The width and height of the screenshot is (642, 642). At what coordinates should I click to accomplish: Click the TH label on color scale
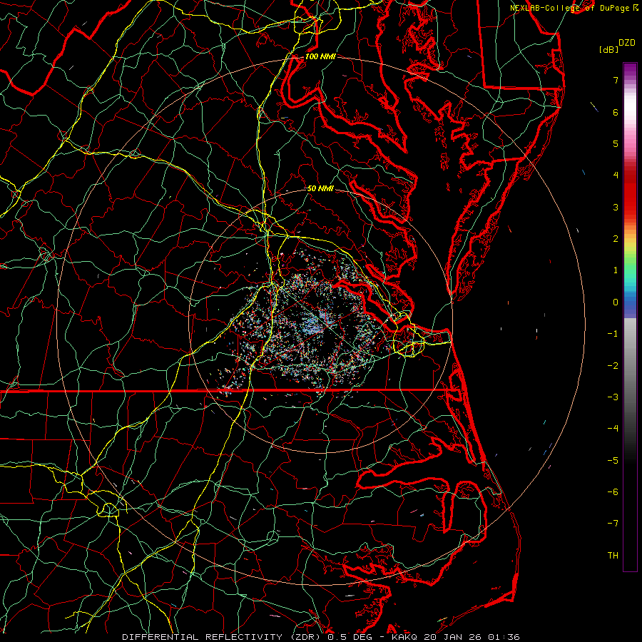613,556
